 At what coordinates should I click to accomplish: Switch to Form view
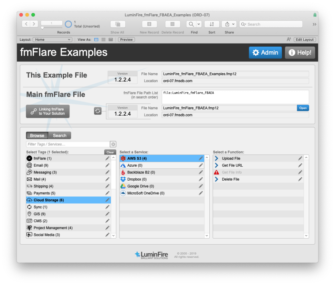pyautogui.click(x=96, y=39)
